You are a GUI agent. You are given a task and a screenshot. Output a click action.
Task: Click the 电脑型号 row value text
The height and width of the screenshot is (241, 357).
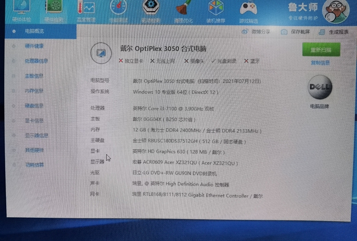click(x=197, y=81)
